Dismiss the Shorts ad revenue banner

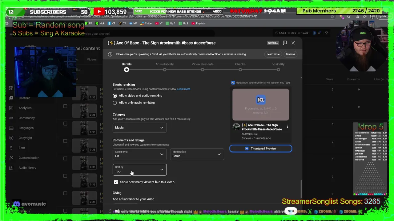coord(290,54)
